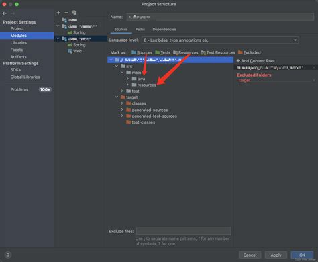Mark folder as Excluded
Screen dimensions: 318x262
[250, 52]
